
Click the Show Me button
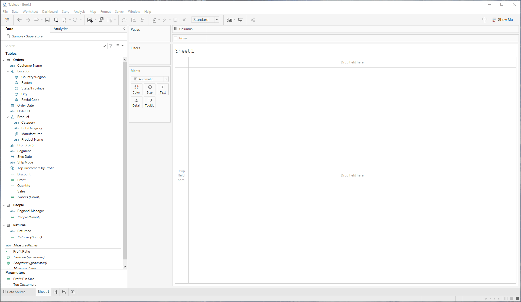(503, 20)
